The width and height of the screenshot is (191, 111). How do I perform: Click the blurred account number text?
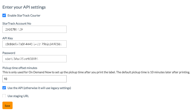14,29
